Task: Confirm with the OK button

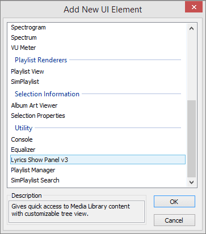Action: tap(174, 202)
